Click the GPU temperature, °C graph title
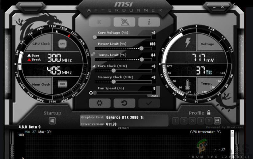This screenshot has height=159, width=253. (x=205, y=132)
